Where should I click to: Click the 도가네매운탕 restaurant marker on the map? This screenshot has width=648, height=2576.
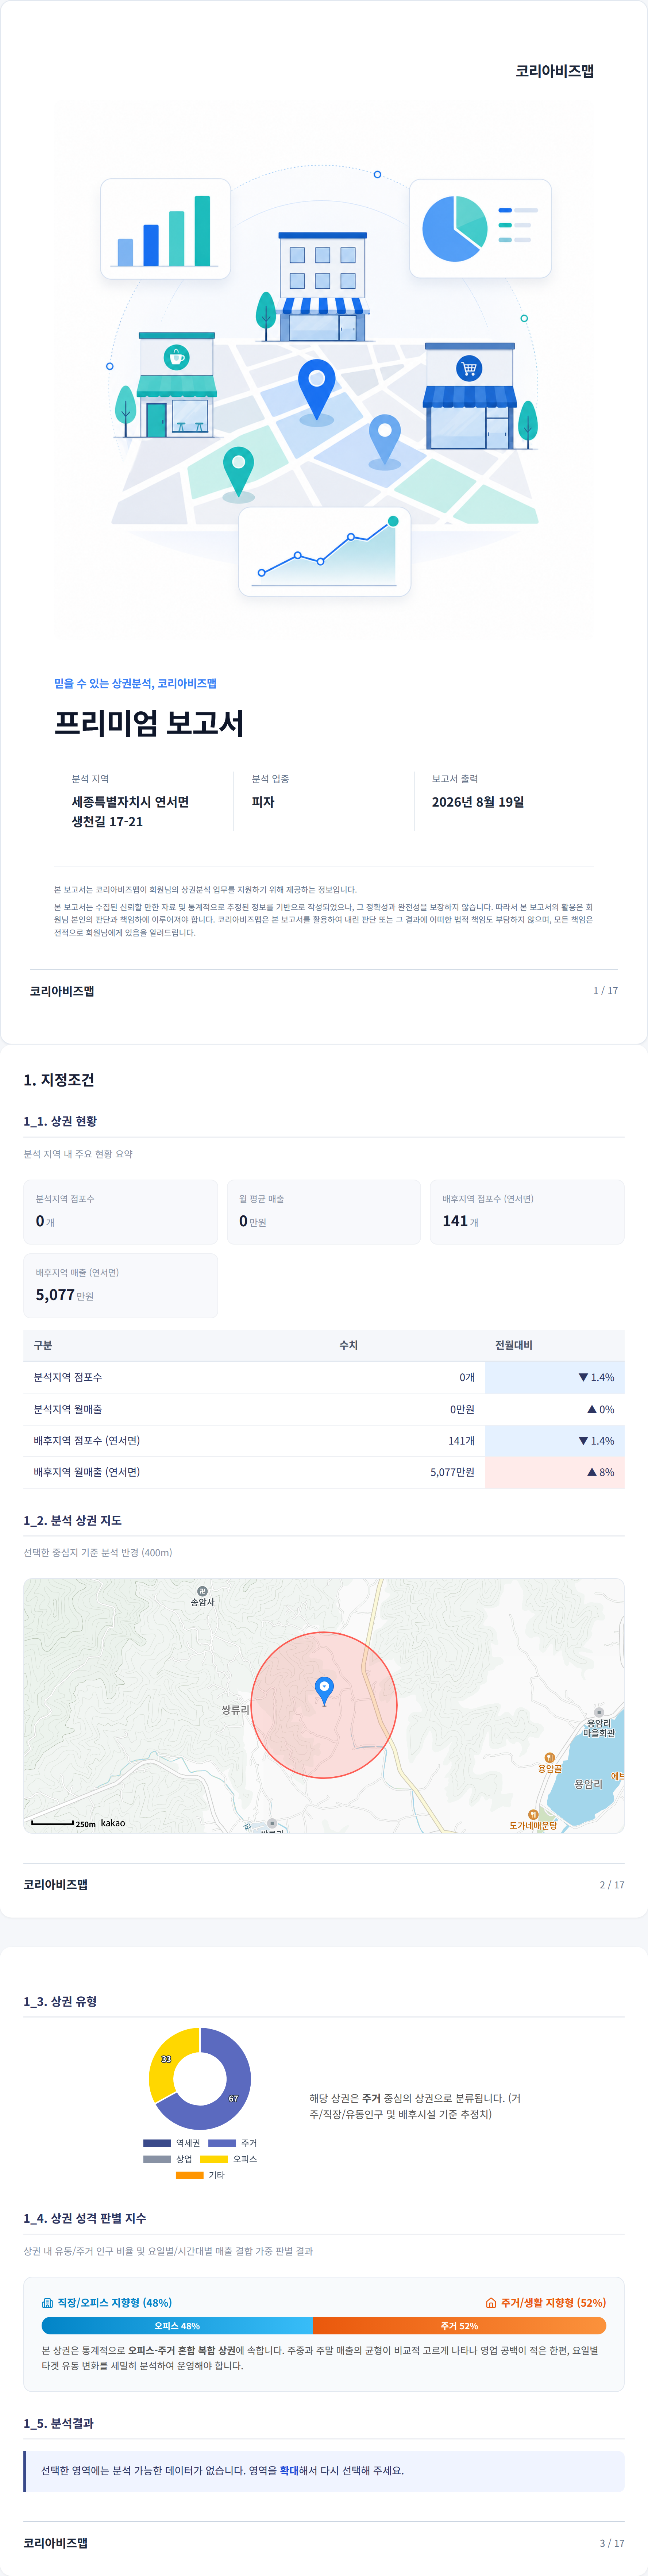pos(533,1814)
